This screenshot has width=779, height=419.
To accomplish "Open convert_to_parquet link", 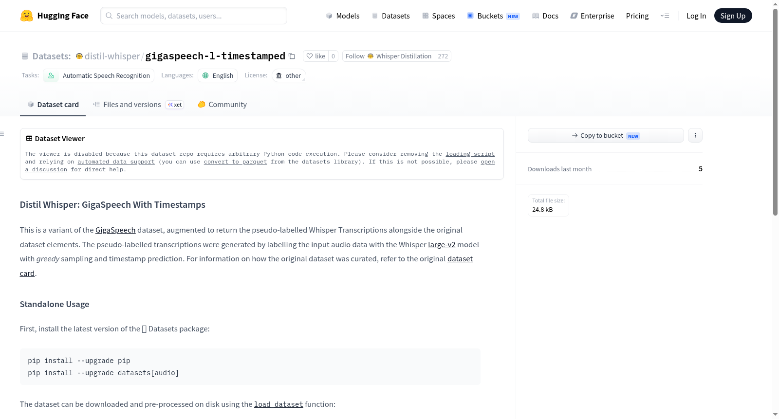I will pyautogui.click(x=235, y=162).
